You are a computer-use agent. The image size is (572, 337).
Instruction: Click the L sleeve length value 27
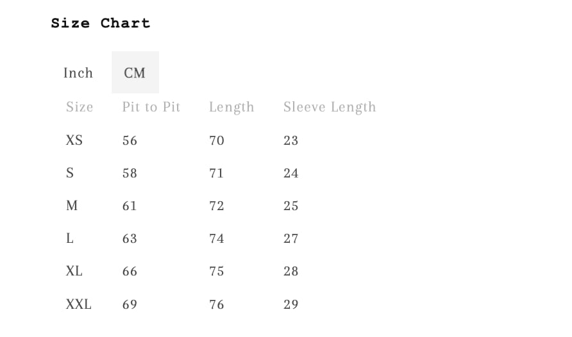[x=290, y=238]
